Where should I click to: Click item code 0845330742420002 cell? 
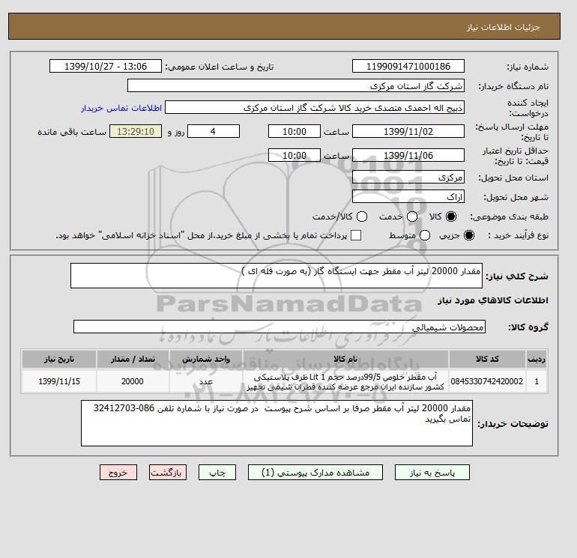point(487,381)
